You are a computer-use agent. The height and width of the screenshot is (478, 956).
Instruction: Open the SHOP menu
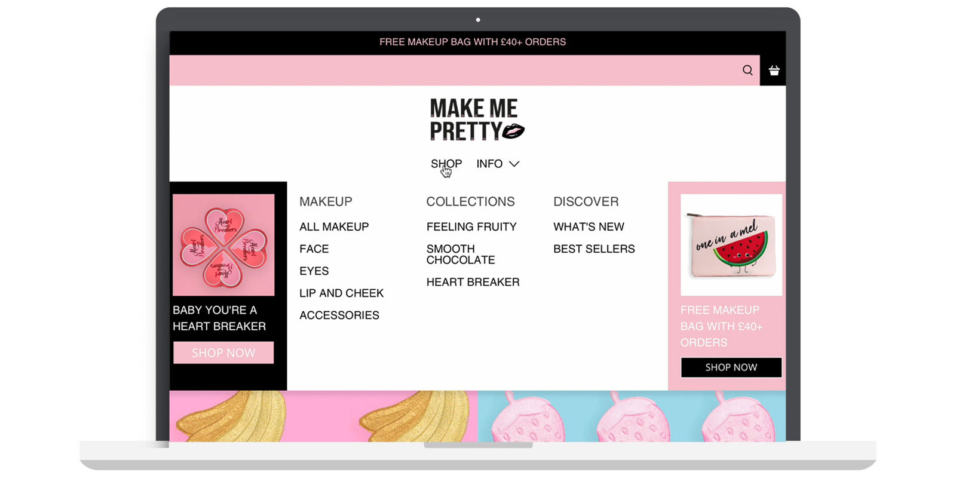[446, 164]
